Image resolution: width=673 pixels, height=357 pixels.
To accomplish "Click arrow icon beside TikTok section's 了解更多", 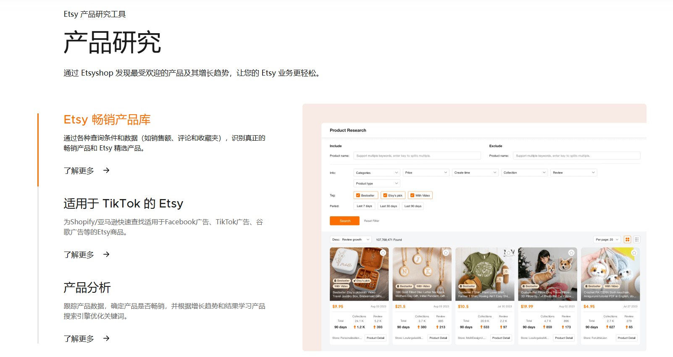I will [106, 254].
